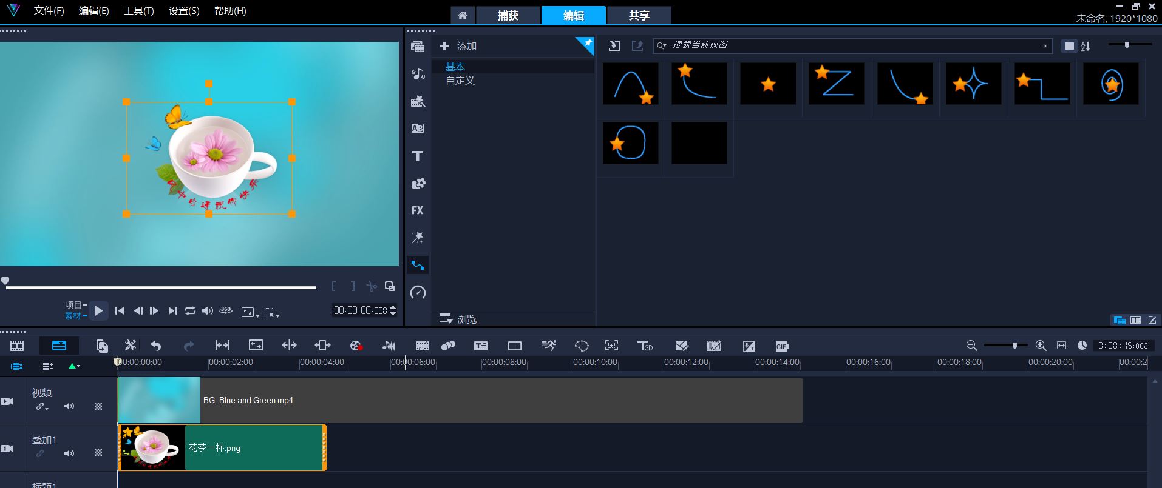Open the Overlay graphics library icon
The height and width of the screenshot is (488, 1162).
point(418,183)
